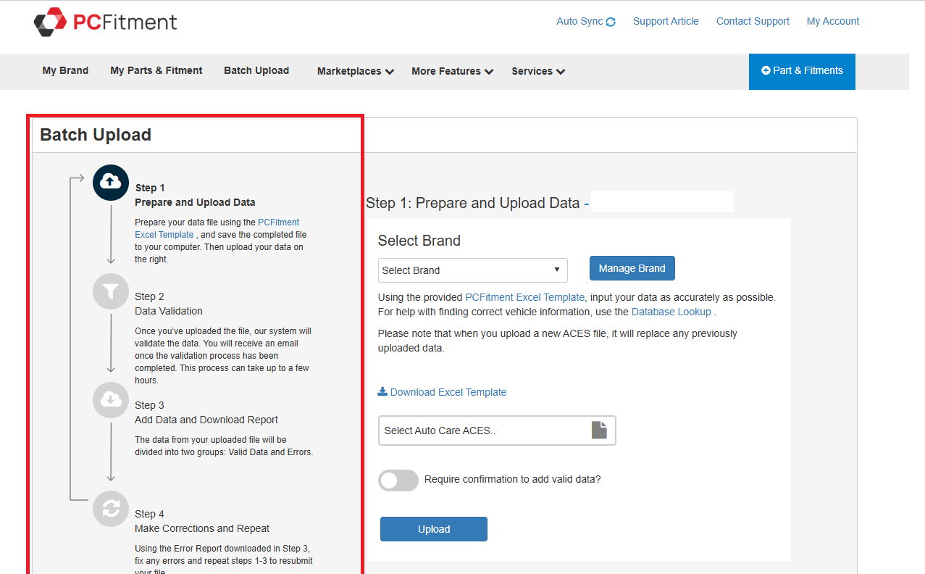The image size is (925, 574).
Task: Open the Select Brand dropdown
Action: click(x=472, y=270)
